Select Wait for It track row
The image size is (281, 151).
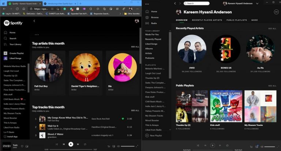86,127
